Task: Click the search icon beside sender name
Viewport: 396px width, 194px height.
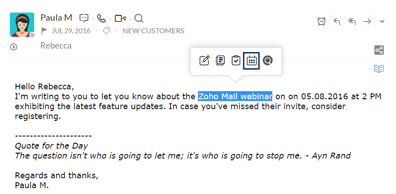Action: pyautogui.click(x=139, y=18)
